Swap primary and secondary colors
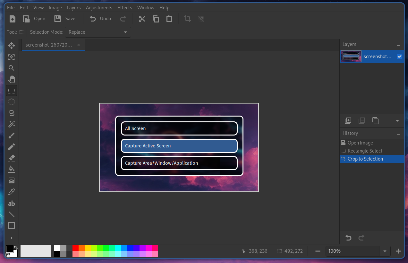408x263 pixels. tap(16, 247)
